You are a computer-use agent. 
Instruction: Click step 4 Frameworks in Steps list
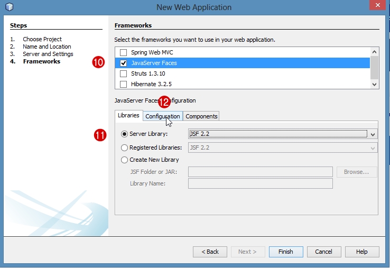(x=42, y=61)
